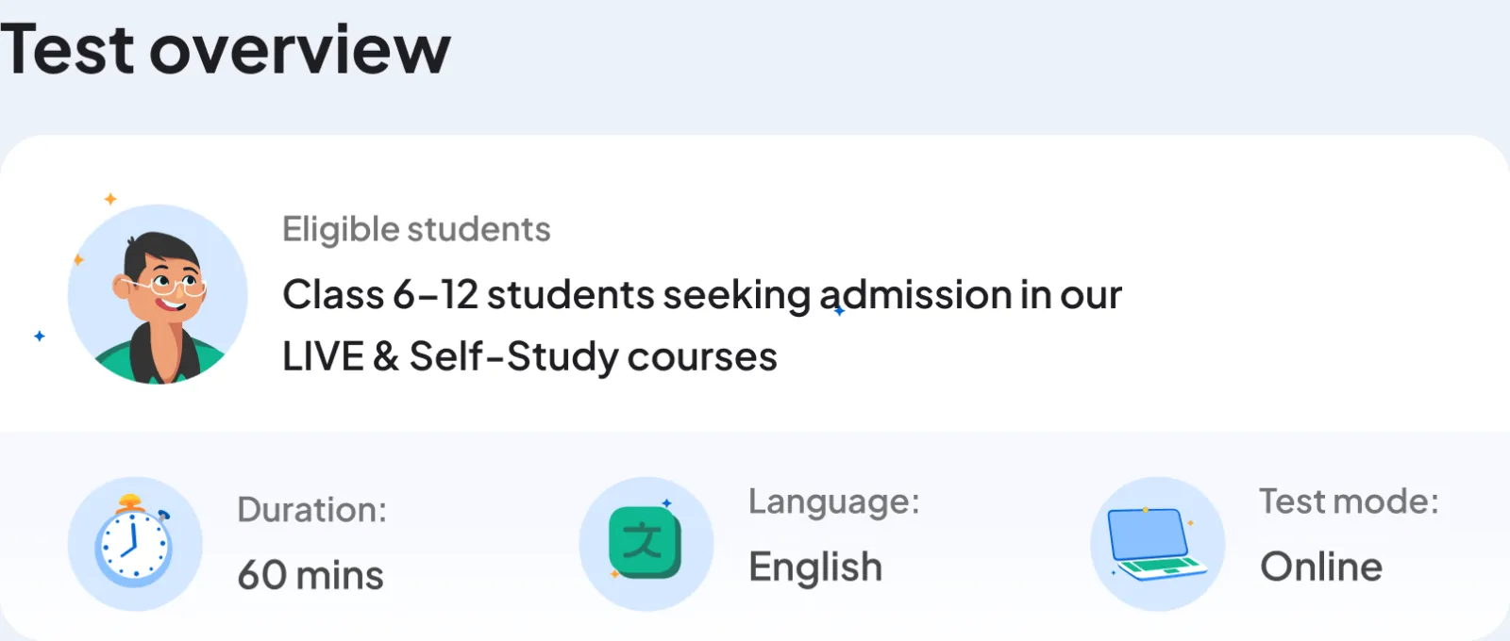Click the Test overview heading

pos(226,49)
